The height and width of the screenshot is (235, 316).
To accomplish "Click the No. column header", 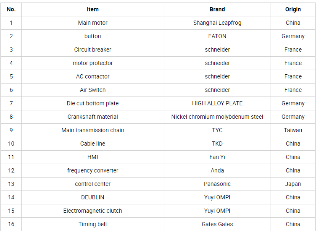I will tap(11, 10).
